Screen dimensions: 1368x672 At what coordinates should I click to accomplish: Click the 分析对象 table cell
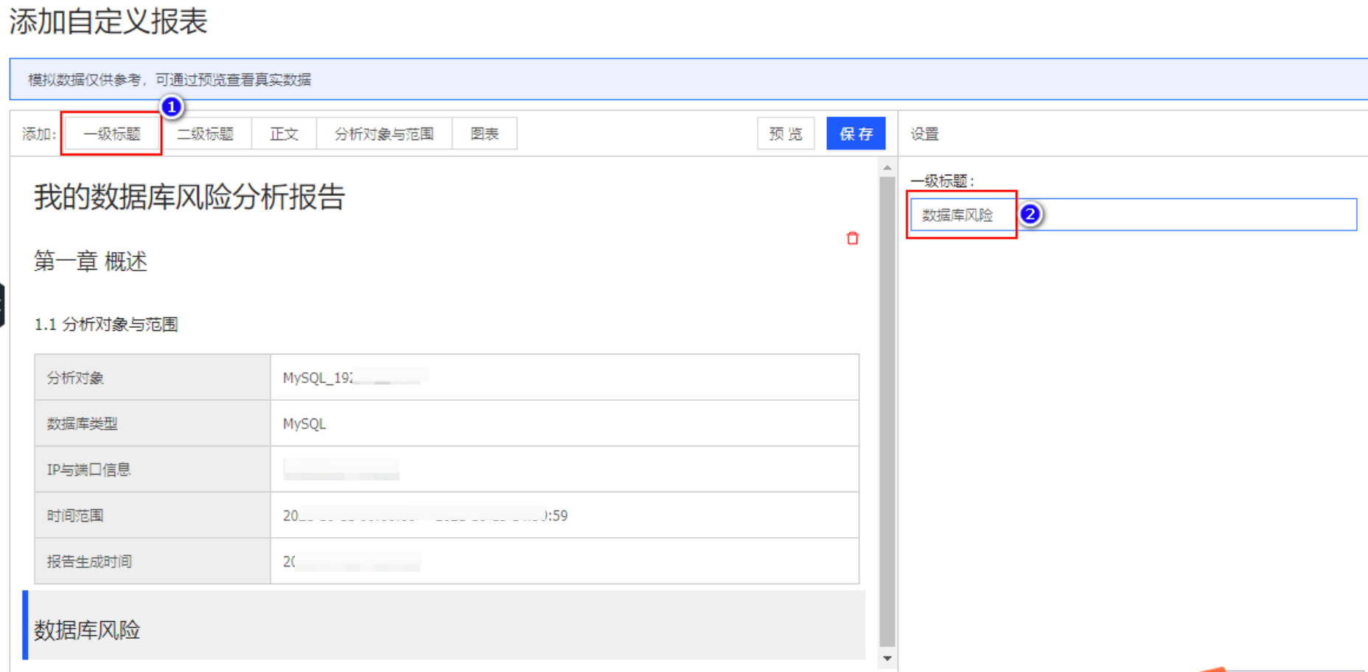pyautogui.click(x=153, y=377)
